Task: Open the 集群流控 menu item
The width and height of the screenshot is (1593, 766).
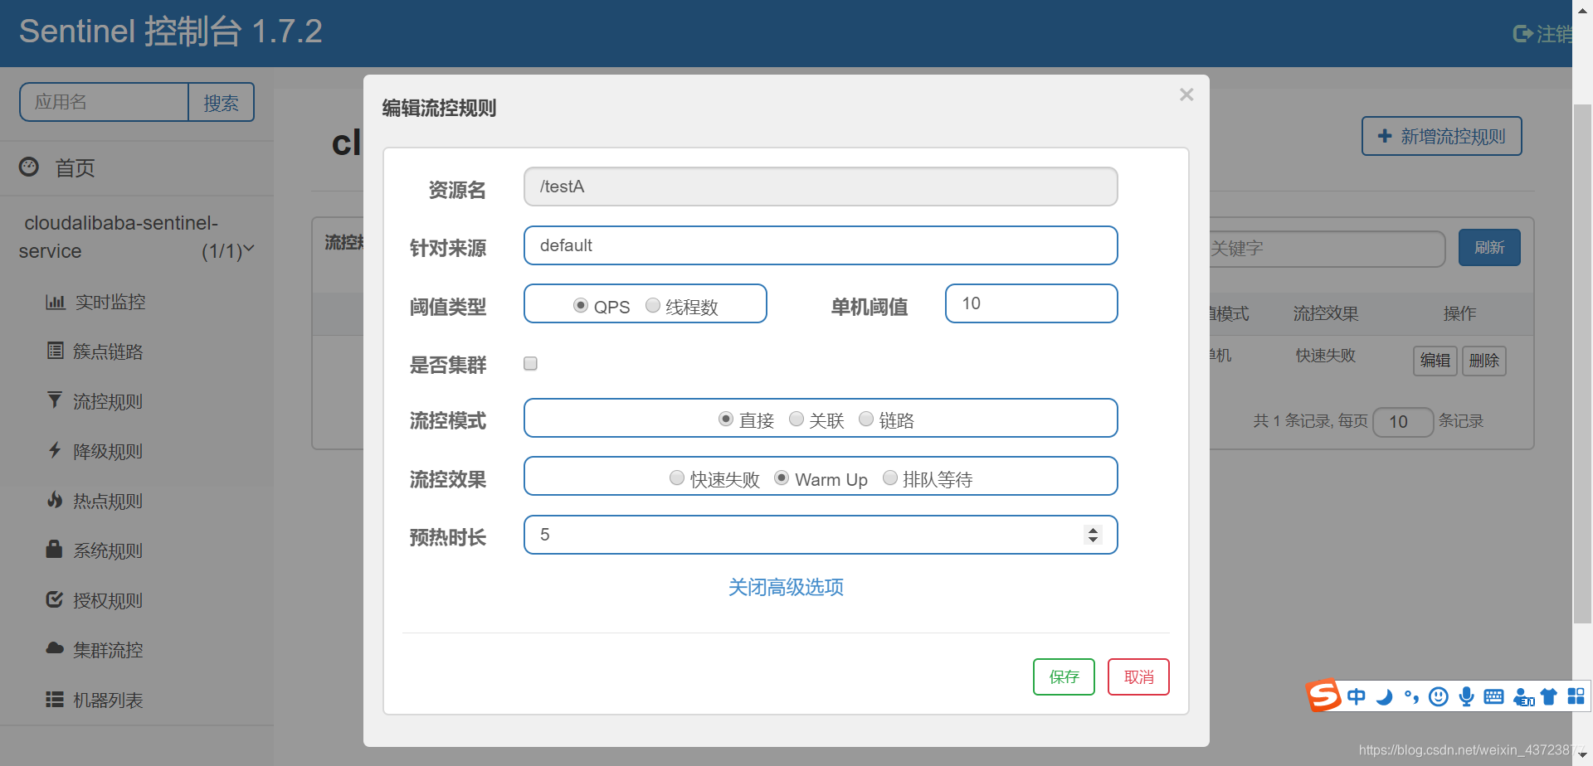Action: (108, 650)
